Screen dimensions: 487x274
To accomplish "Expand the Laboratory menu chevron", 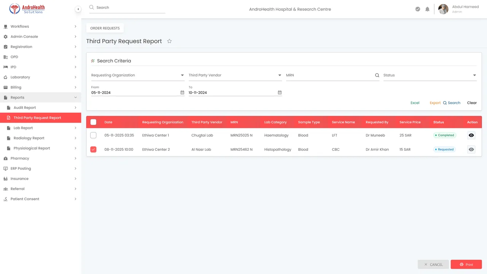I will pyautogui.click(x=75, y=77).
